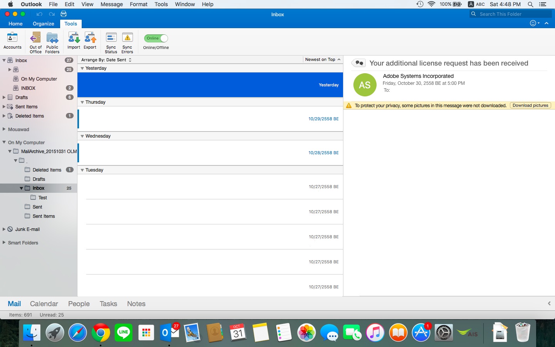Open Time Machine menu bar icon
Image resolution: width=555 pixels, height=347 pixels.
(420, 4)
